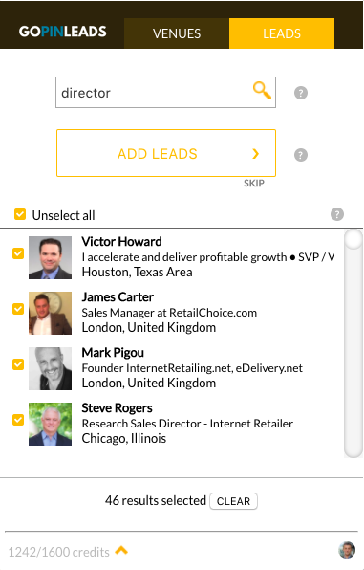This screenshot has height=570, width=364.
Task: Click the magnifying glass search icon
Action: 262,91
